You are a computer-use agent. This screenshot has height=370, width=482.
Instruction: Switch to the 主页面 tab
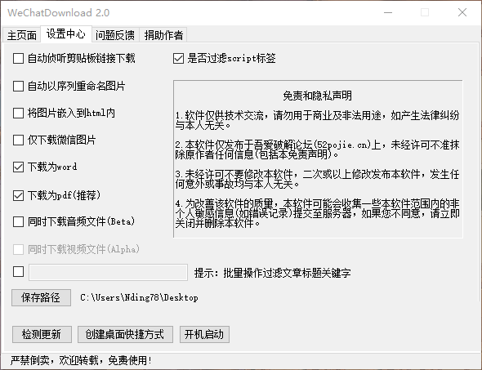[x=21, y=35]
